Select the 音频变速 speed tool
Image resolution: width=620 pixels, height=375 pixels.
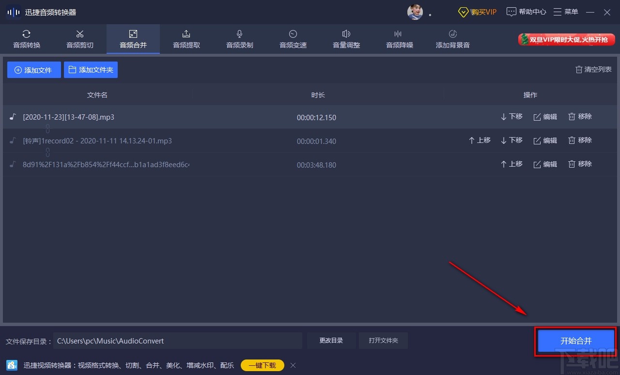(x=293, y=39)
